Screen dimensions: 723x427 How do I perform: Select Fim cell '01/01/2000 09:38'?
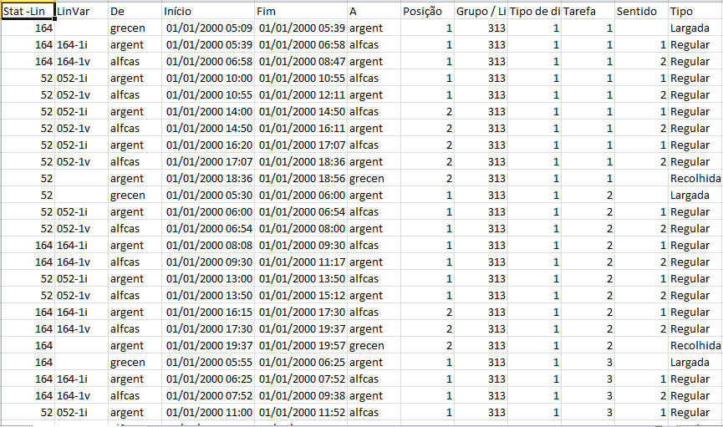pyautogui.click(x=301, y=395)
